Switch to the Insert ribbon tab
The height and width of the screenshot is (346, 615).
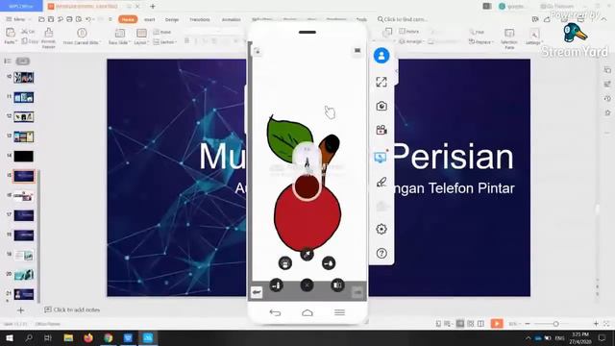tap(150, 19)
